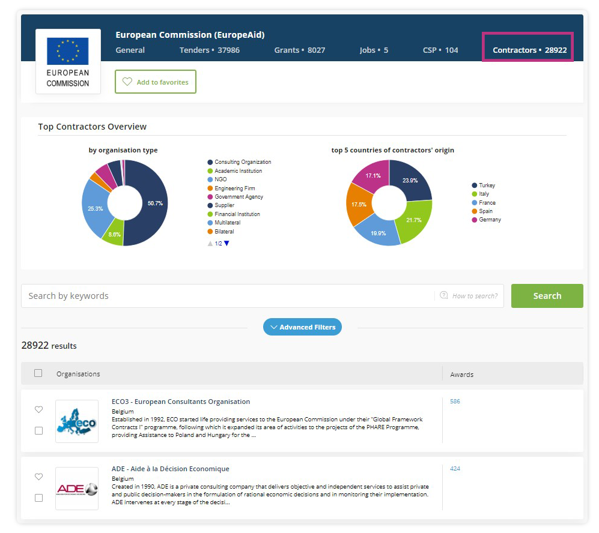Click the 8.6% organisation type slice
Image resolution: width=599 pixels, height=533 pixels.
114,233
